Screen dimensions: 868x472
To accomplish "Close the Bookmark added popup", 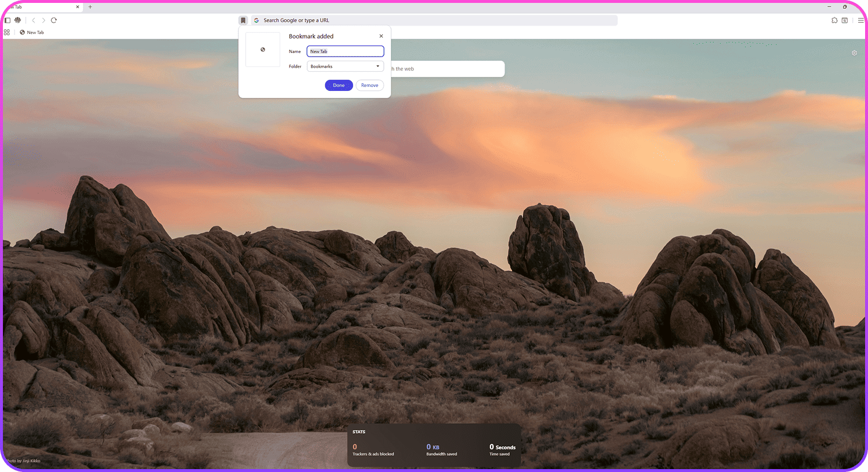I will [382, 36].
